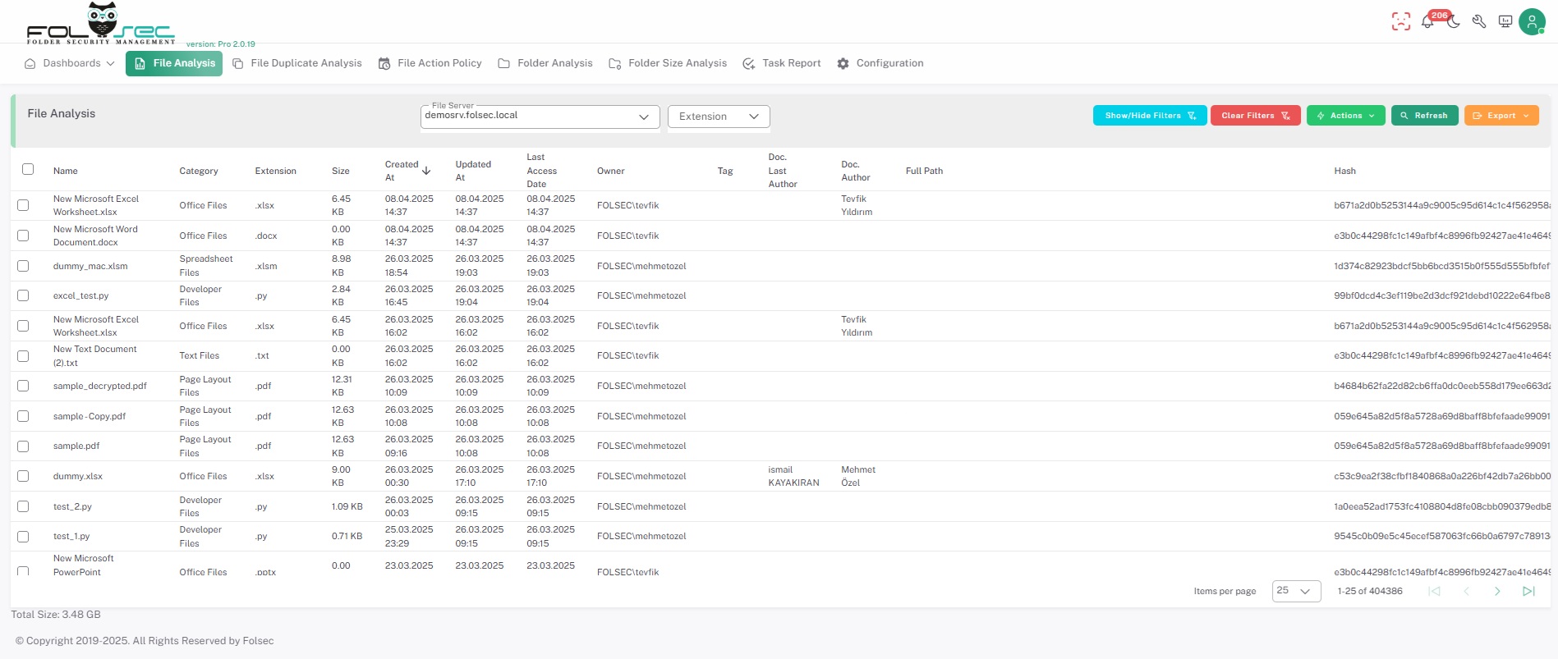Screen dimensions: 1558x659
Task: Tick the select-all header checkbox
Action: point(28,169)
